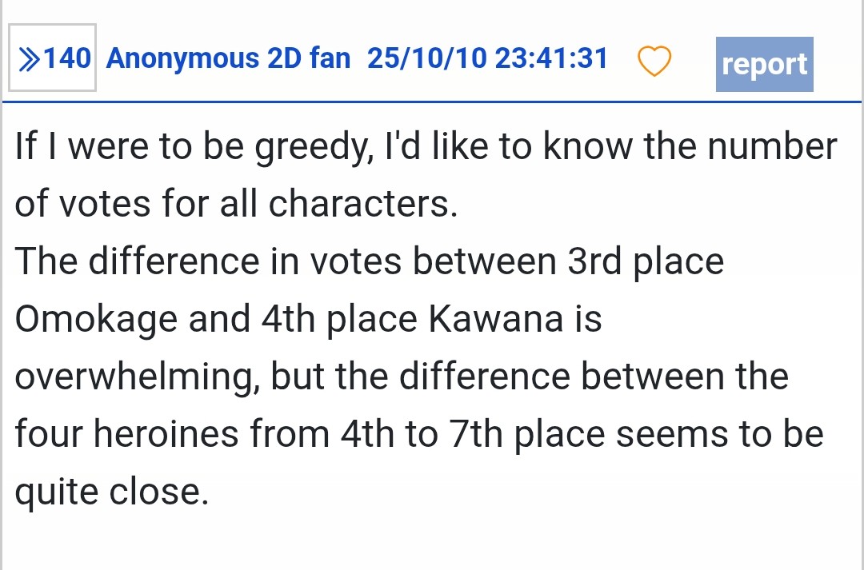Viewport: 864px width, 570px height.
Task: Report this post by Anonymous 2D fan
Action: [764, 64]
